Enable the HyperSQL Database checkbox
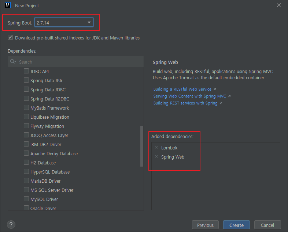This screenshot has width=288, height=232. tap(26, 171)
